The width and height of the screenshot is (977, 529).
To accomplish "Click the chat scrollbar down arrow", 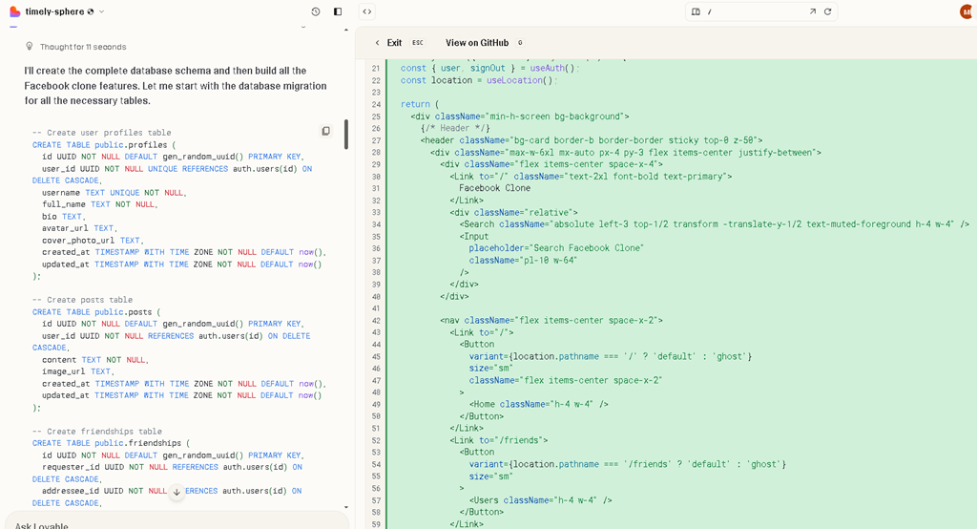I will [346, 507].
